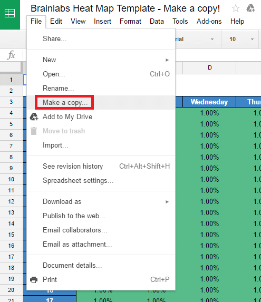261x302 pixels.
Task: Select row 2 header
Action: coord(11,91)
